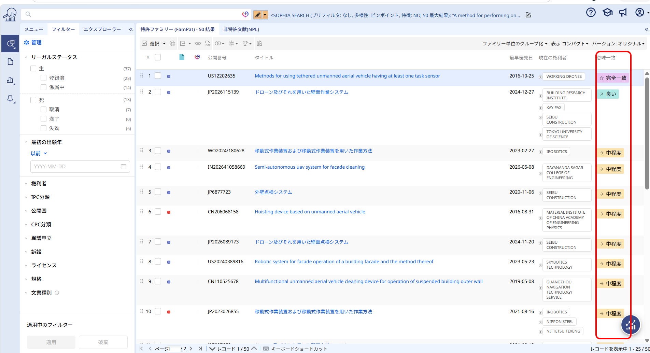Click the main search input field
Viewport: 650px width, 353px height.
tap(136, 14)
